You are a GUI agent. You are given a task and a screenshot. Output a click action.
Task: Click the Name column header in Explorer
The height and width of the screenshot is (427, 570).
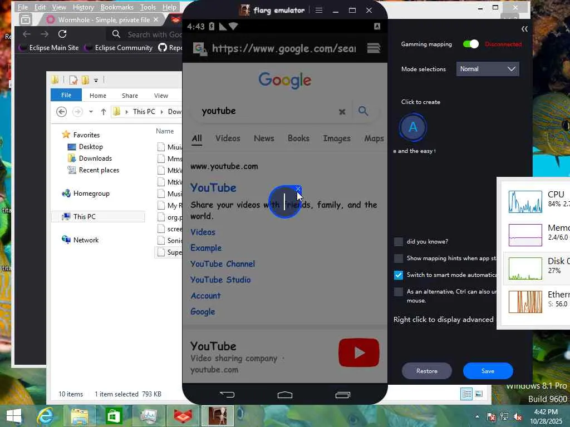pyautogui.click(x=165, y=131)
